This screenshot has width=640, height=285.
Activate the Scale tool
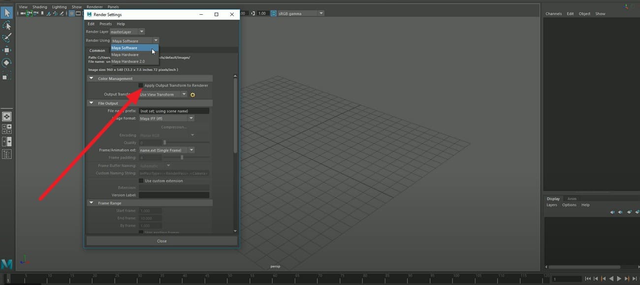(x=7, y=75)
